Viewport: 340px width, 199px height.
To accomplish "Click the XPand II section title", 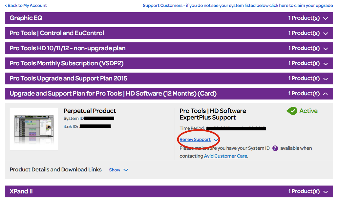I will coord(21,191).
